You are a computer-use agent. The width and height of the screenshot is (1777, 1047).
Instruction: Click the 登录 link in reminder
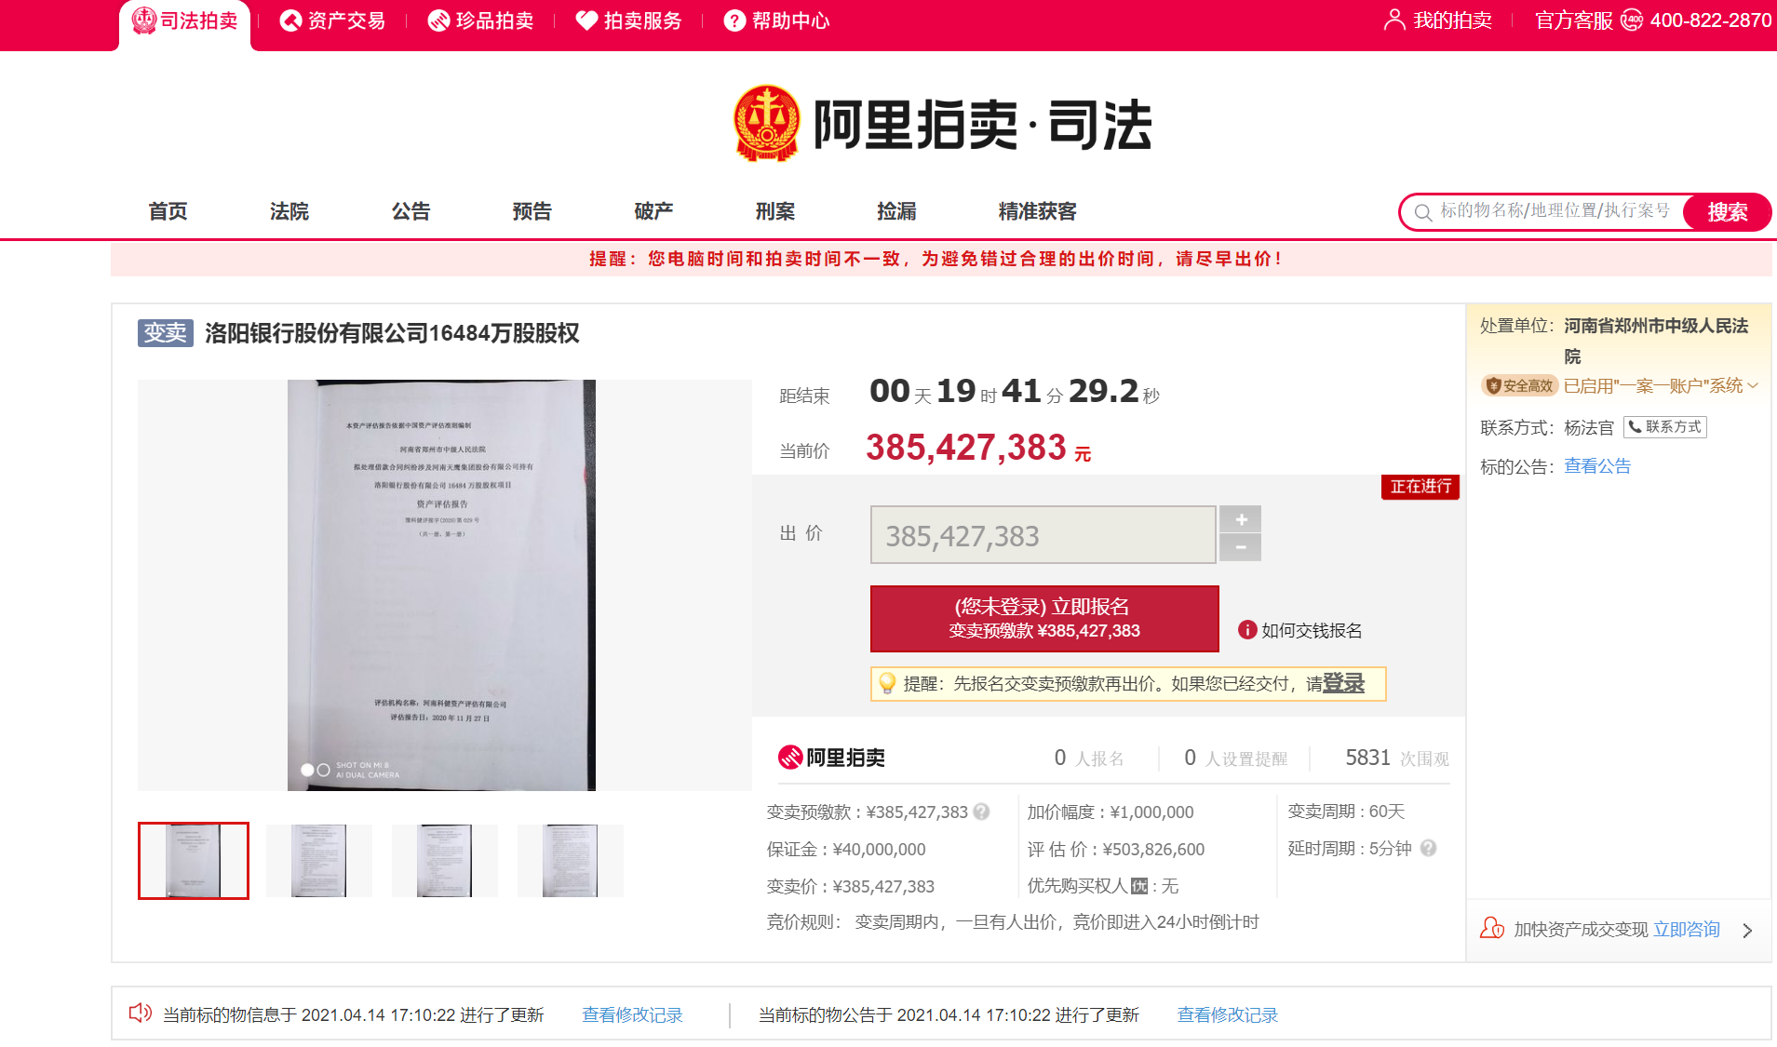[x=1343, y=683]
